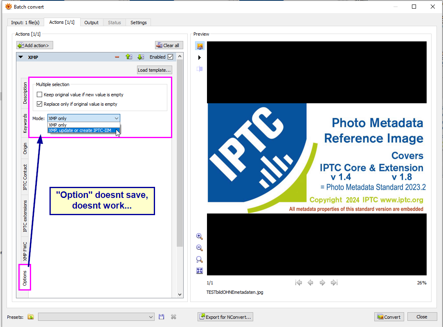
Task: Toggle the preview eye icon
Action: (x=200, y=46)
